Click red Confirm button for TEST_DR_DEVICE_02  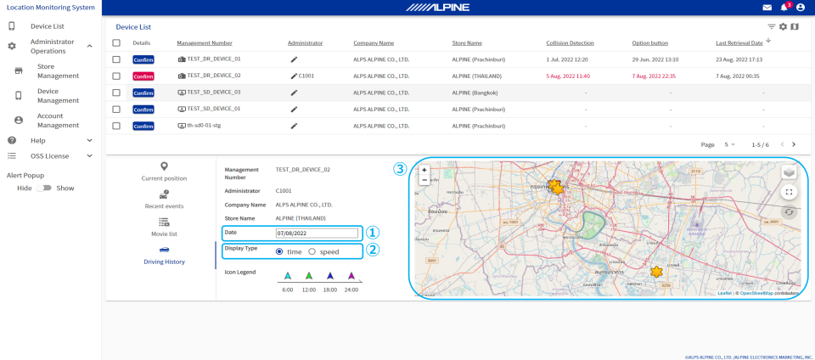(143, 76)
